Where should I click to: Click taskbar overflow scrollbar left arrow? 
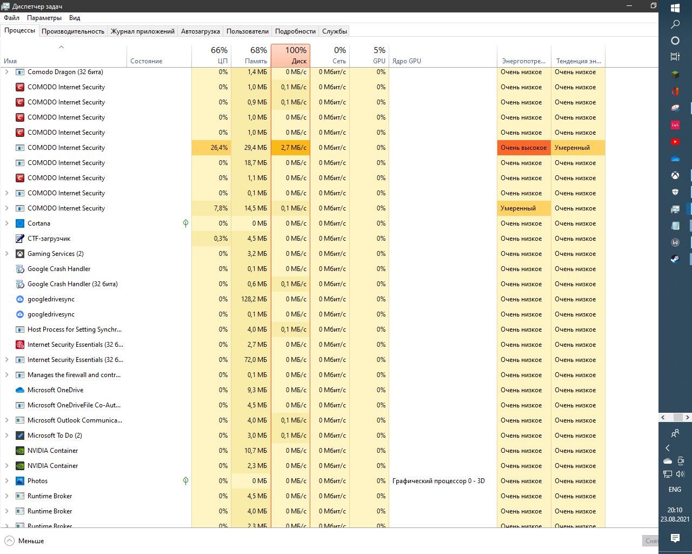(663, 417)
